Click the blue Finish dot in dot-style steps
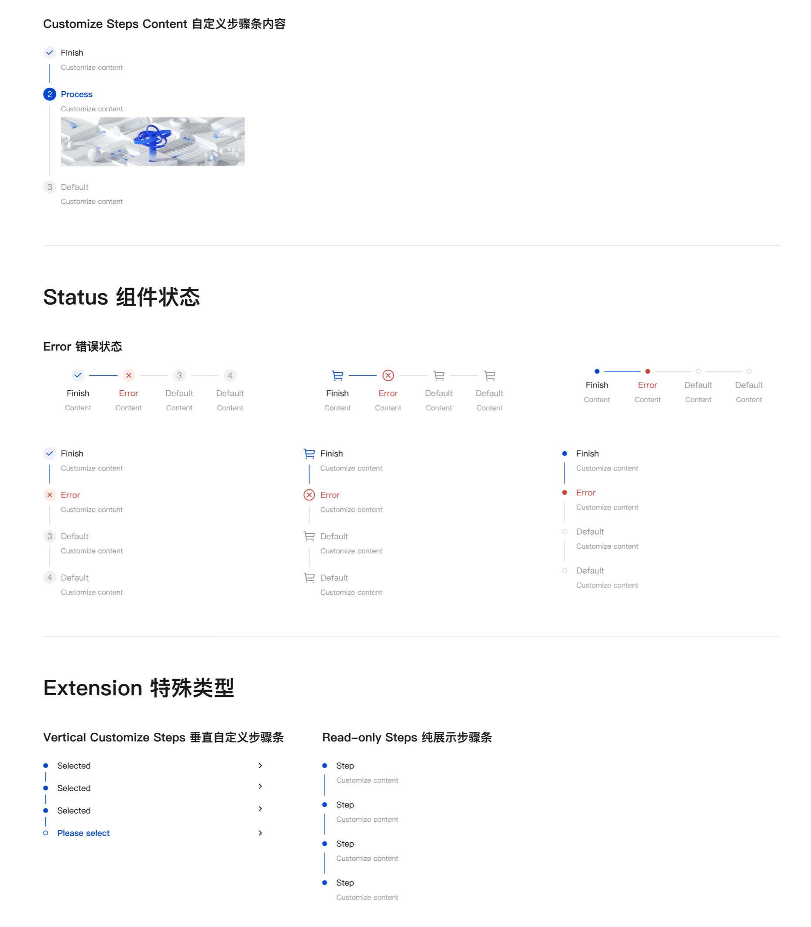The width and height of the screenshot is (811, 927). (597, 371)
